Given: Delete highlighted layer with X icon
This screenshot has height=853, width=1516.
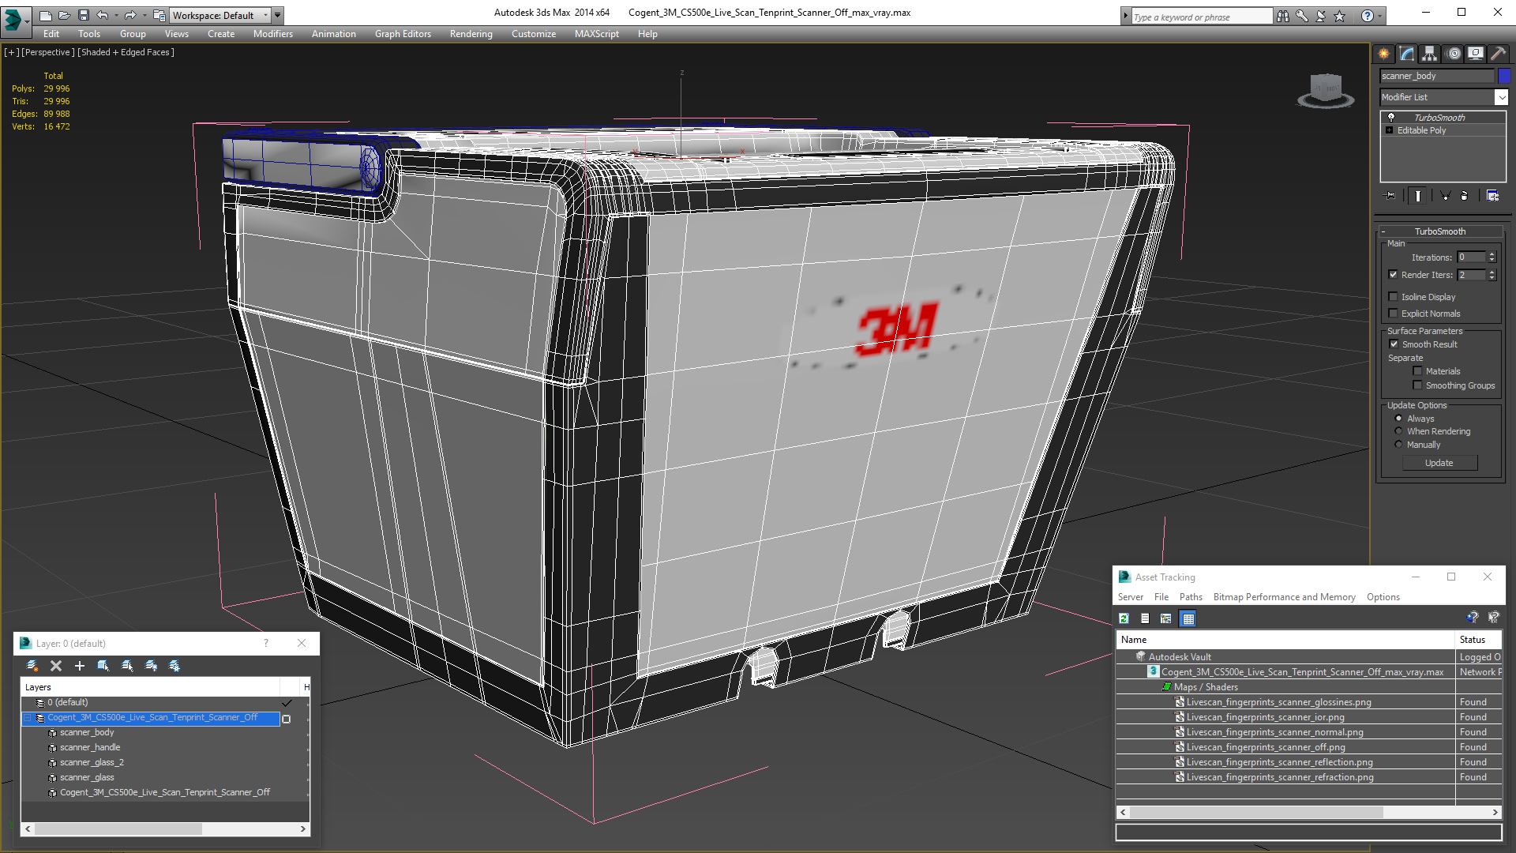Looking at the screenshot, I should click(56, 666).
